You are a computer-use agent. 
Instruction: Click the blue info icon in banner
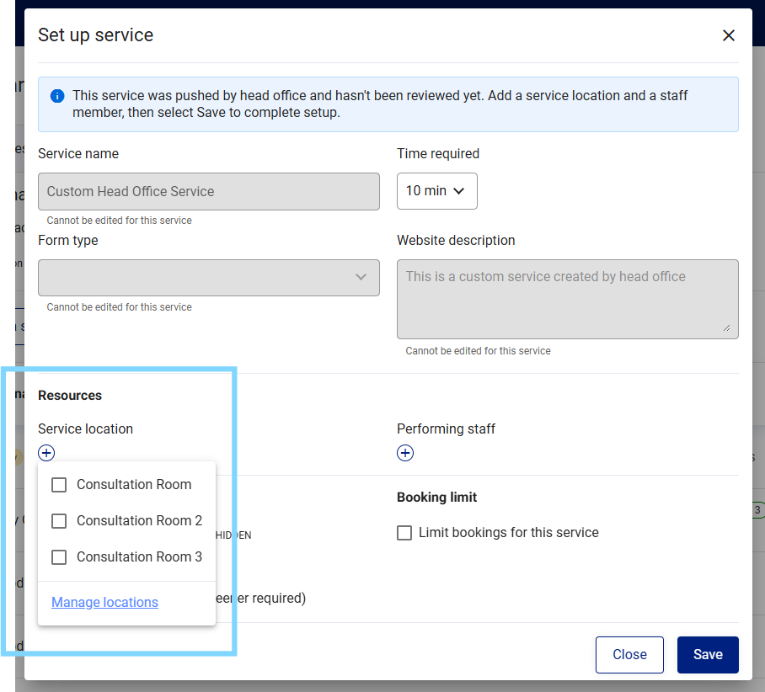57,96
